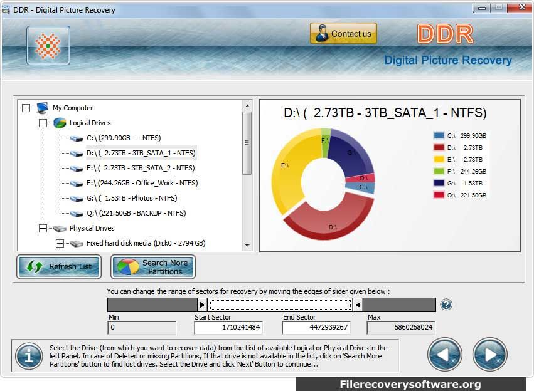Viewport: 534px width, 391px height.
Task: Click the drive icon beside D:\ entry
Action: click(77, 154)
